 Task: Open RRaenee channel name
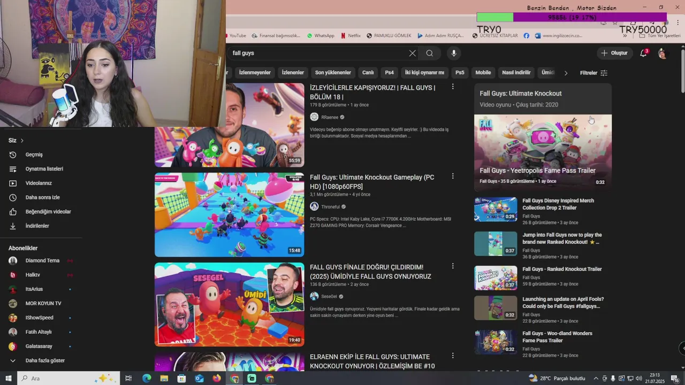coord(330,117)
